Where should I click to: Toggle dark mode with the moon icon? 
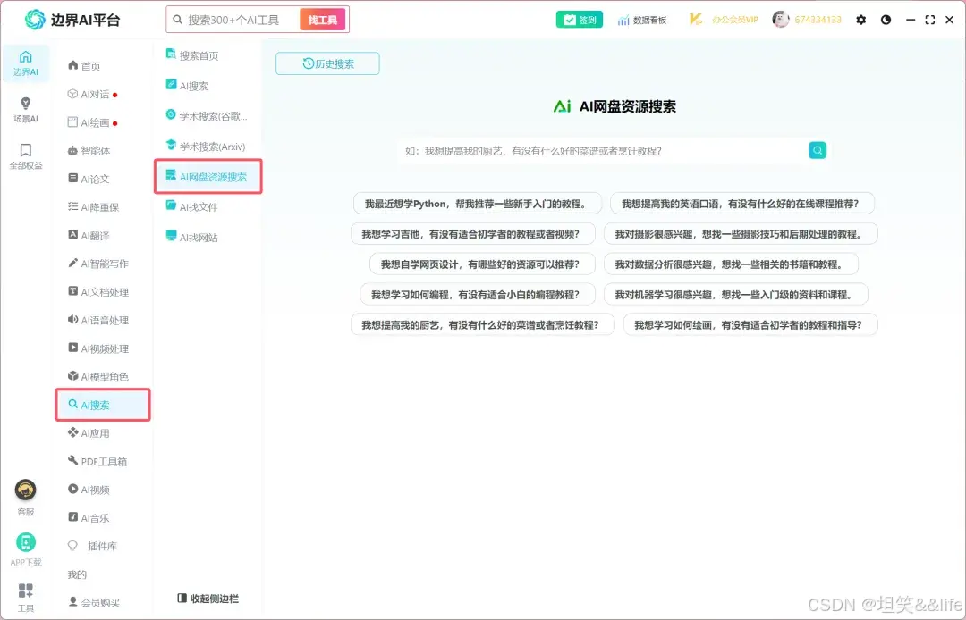tap(885, 19)
